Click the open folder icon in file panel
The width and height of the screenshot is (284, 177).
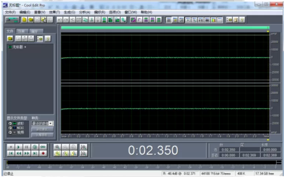[10, 38]
